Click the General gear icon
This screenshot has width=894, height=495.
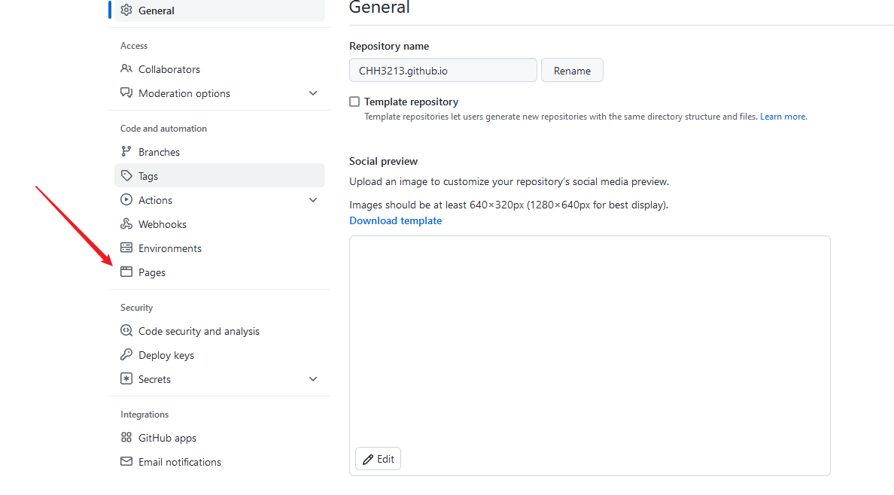coord(126,11)
